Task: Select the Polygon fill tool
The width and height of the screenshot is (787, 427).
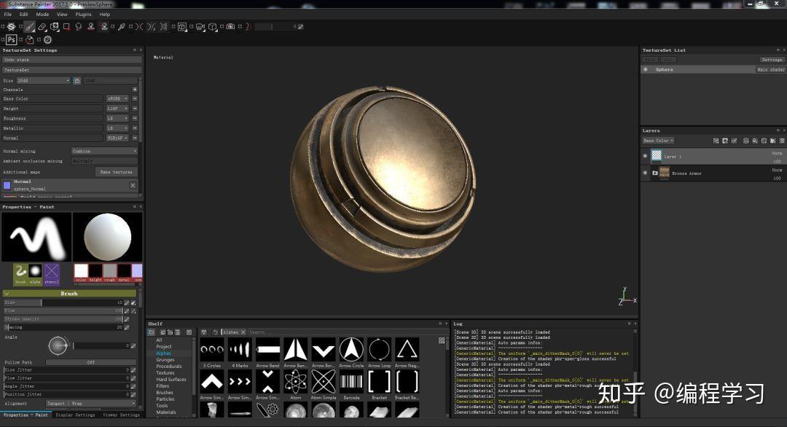Action: pyautogui.click(x=66, y=26)
